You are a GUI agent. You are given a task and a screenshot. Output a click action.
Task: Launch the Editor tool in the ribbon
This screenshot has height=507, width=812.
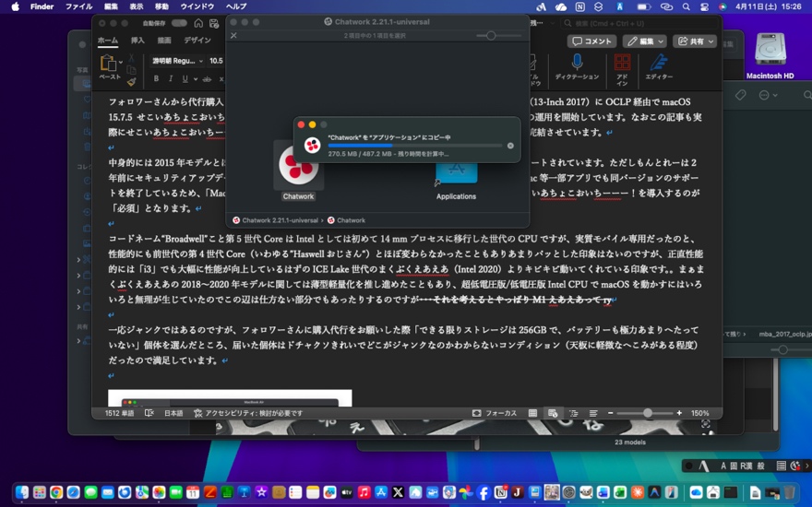click(x=659, y=64)
